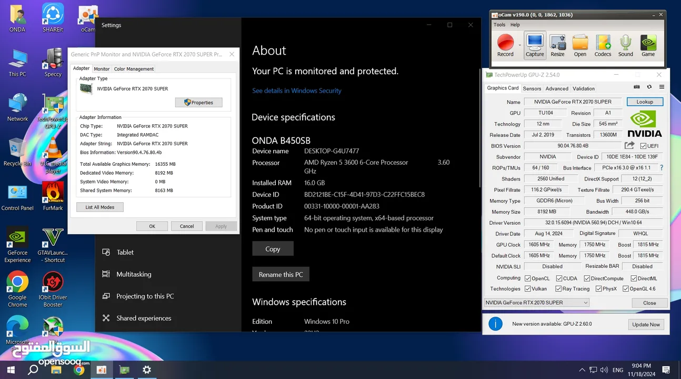
Task: Open IObit Driver Booster desktop icon
Action: pyautogui.click(x=53, y=290)
